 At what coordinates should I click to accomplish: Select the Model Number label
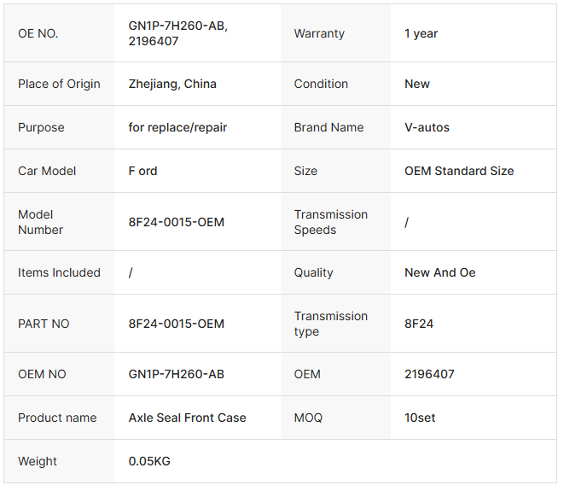pos(40,222)
